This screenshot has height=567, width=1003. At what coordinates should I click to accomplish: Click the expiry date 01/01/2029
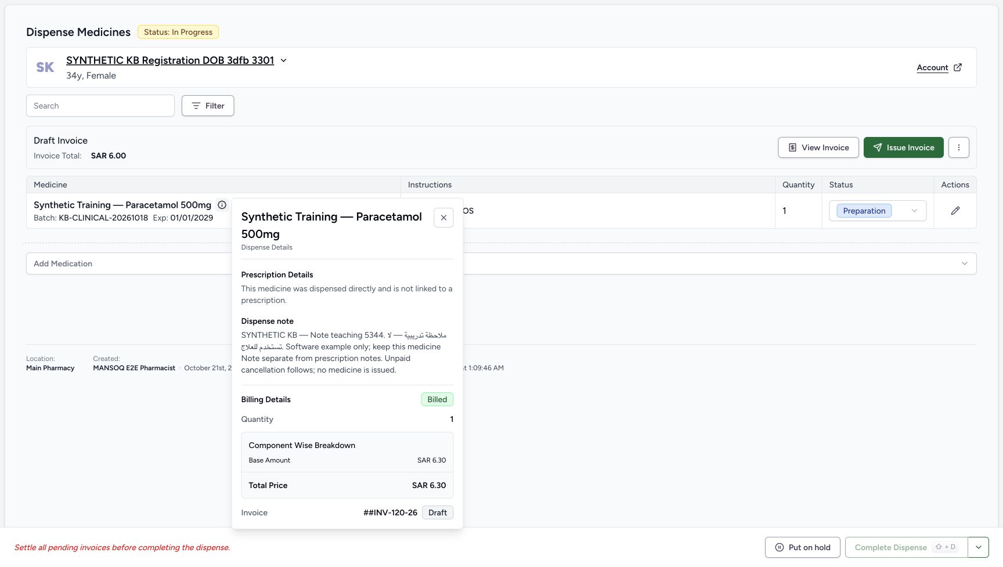click(192, 218)
